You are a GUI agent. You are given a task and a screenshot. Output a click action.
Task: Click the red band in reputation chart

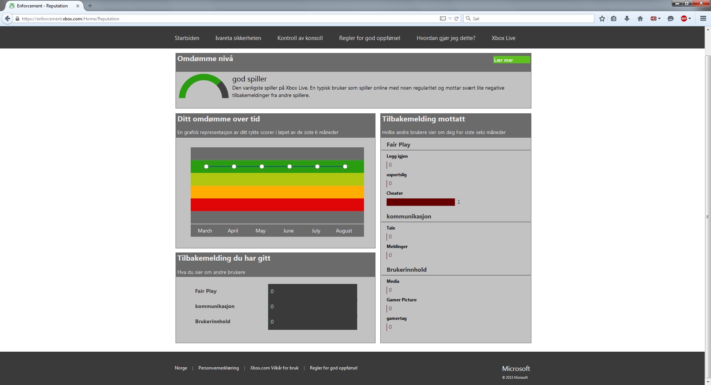point(277,205)
